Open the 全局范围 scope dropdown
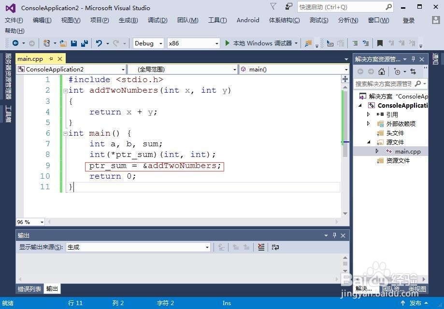 coord(235,70)
